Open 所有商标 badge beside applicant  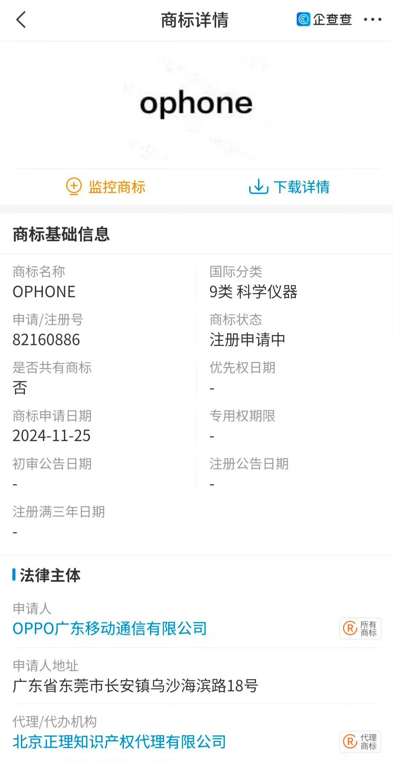tap(360, 628)
